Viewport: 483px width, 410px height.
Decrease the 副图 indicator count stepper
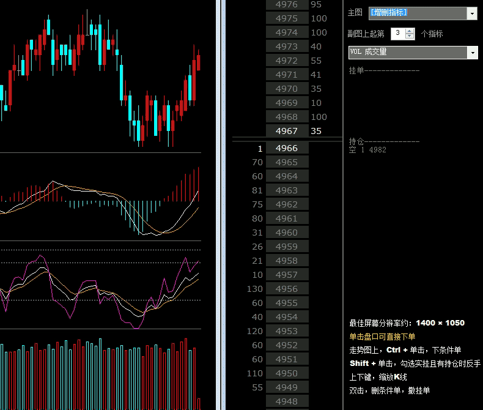pos(410,36)
